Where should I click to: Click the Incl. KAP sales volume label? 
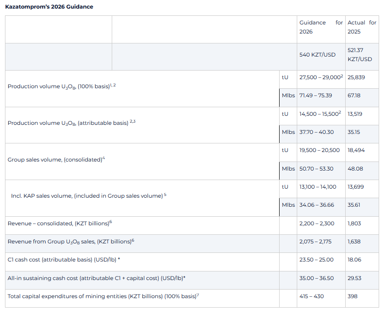(89, 195)
